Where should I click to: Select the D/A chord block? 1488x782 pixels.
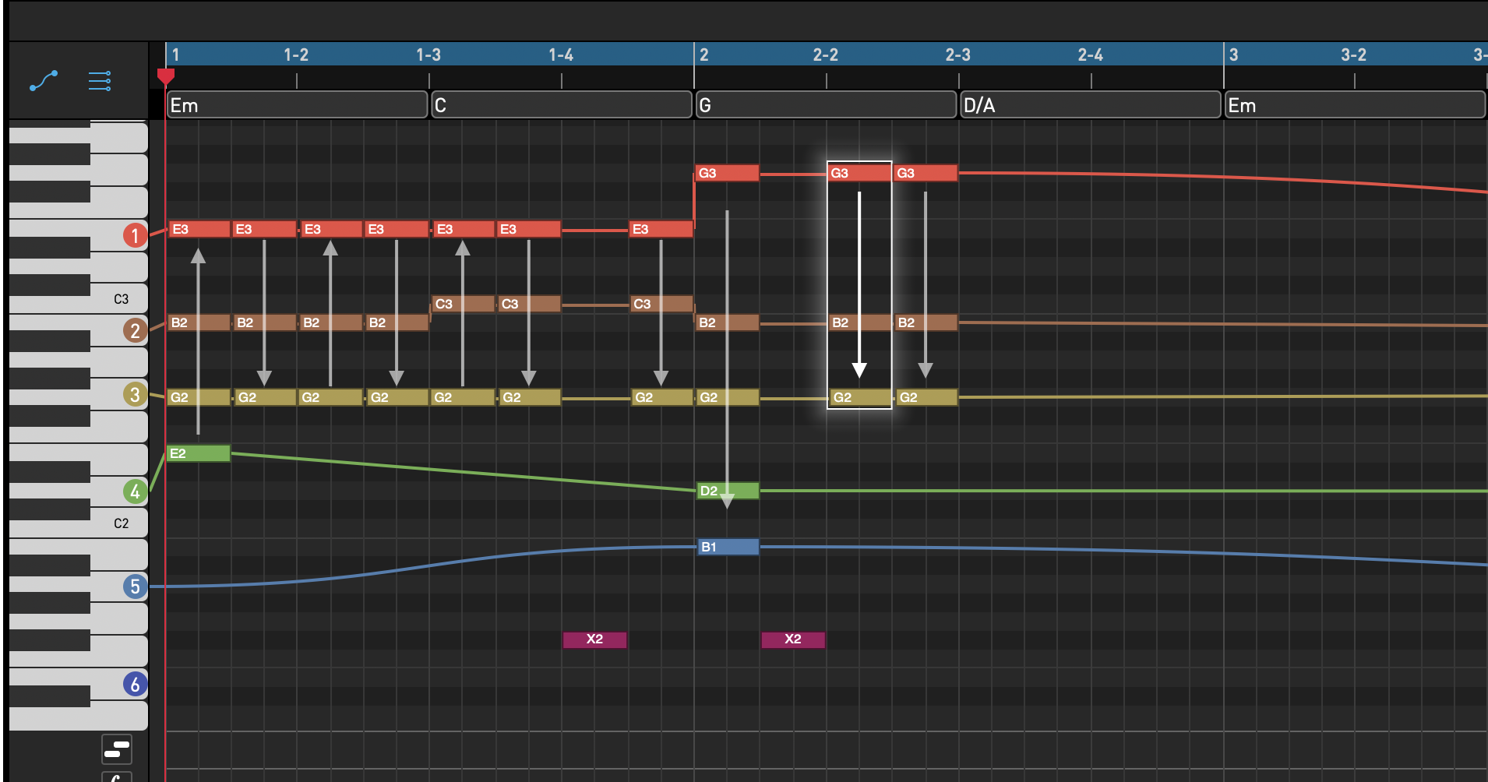pos(1091,105)
